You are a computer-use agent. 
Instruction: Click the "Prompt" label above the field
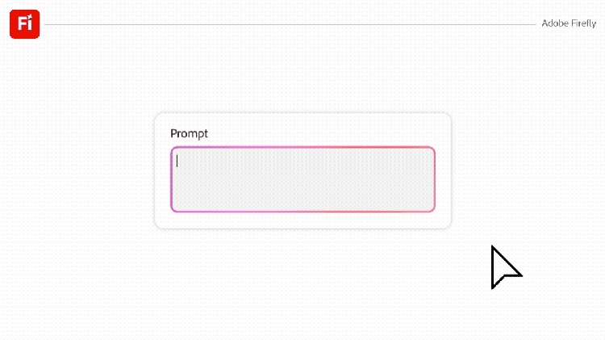[189, 133]
